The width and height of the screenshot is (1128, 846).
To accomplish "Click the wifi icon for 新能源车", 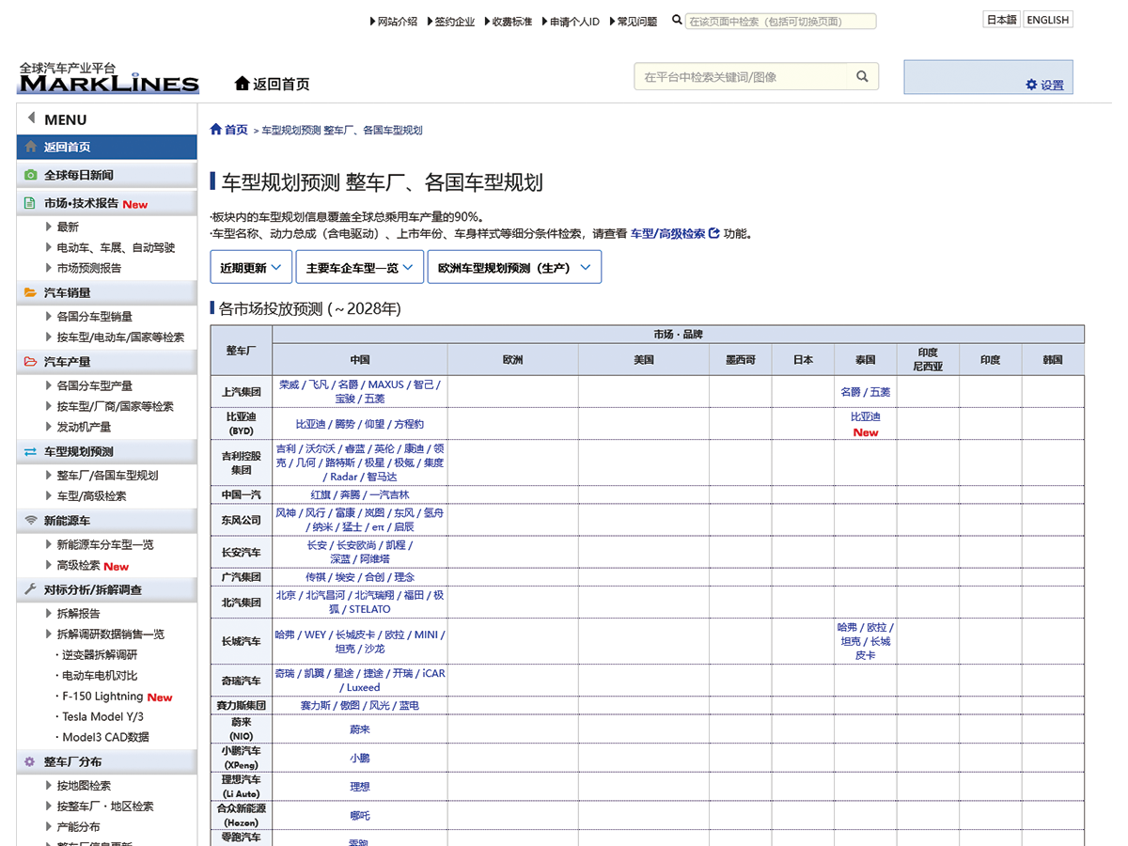I will pyautogui.click(x=30, y=520).
